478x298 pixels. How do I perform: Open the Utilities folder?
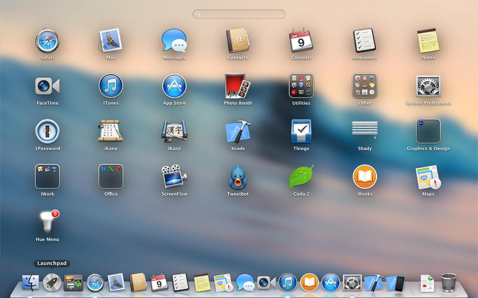tap(301, 86)
